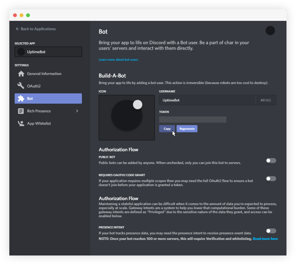Click the Build-A-Bot heading
The height and width of the screenshot is (267, 298).
[112, 76]
